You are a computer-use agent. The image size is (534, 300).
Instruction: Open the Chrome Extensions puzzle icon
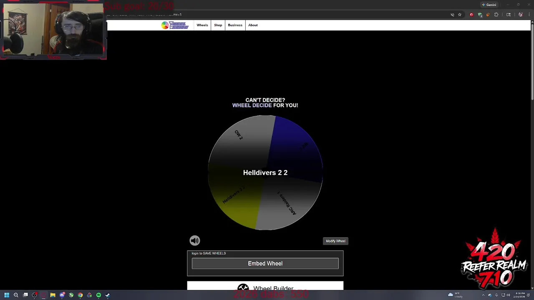[496, 15]
